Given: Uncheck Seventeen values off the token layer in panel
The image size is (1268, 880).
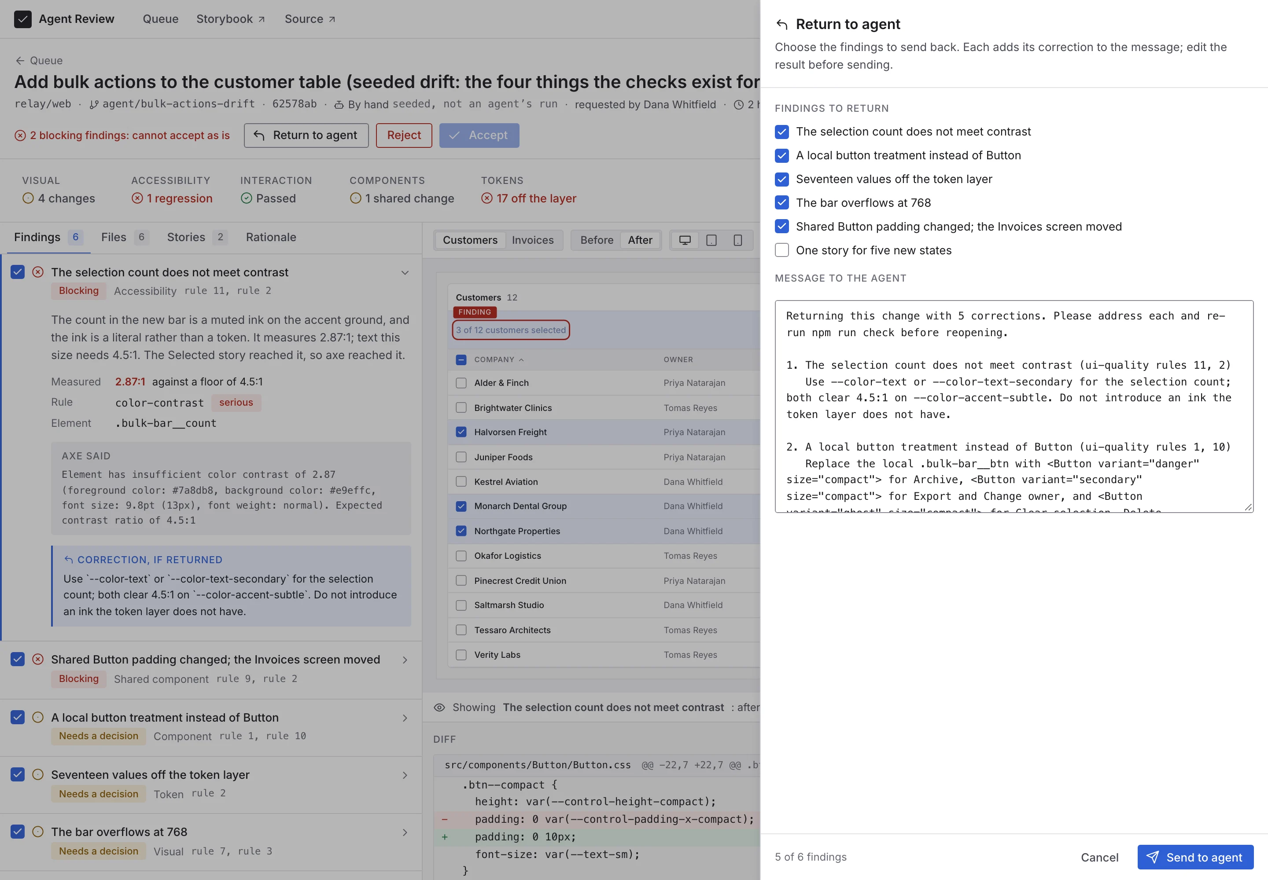Looking at the screenshot, I should click(781, 179).
